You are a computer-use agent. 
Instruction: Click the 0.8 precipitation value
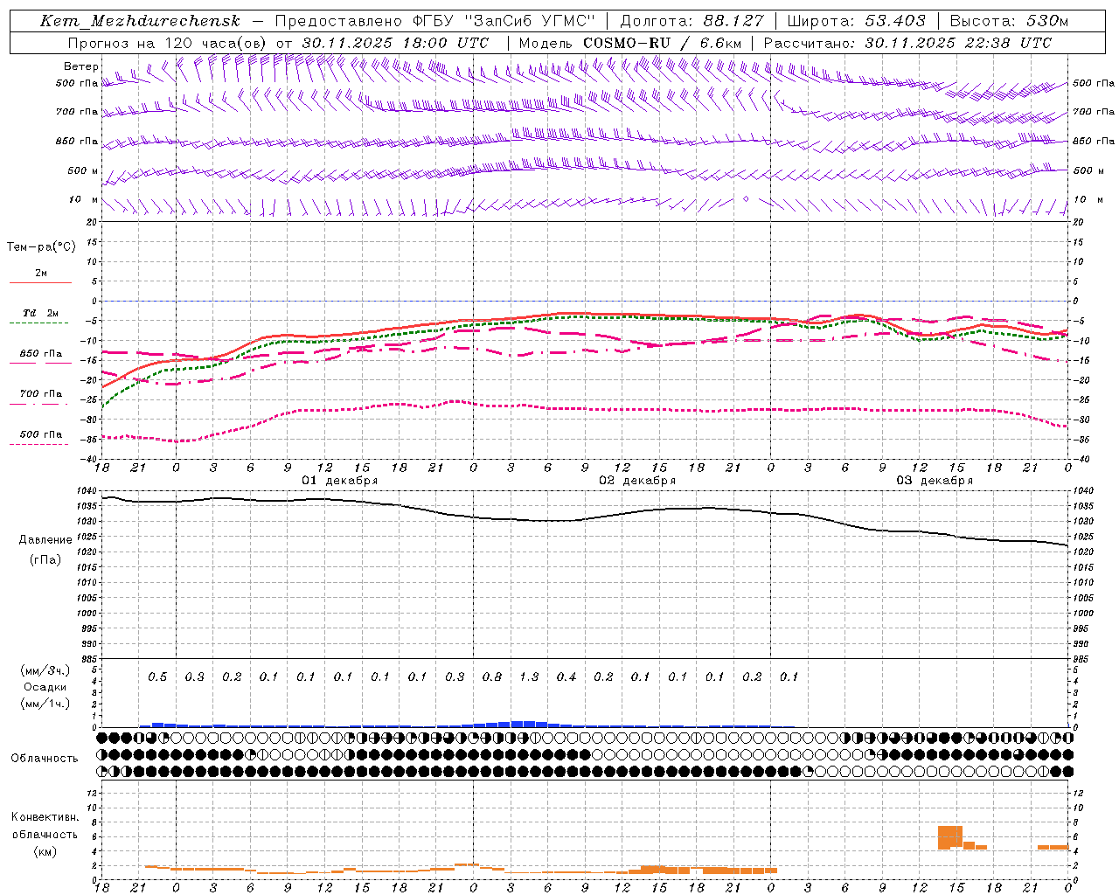coord(492,677)
